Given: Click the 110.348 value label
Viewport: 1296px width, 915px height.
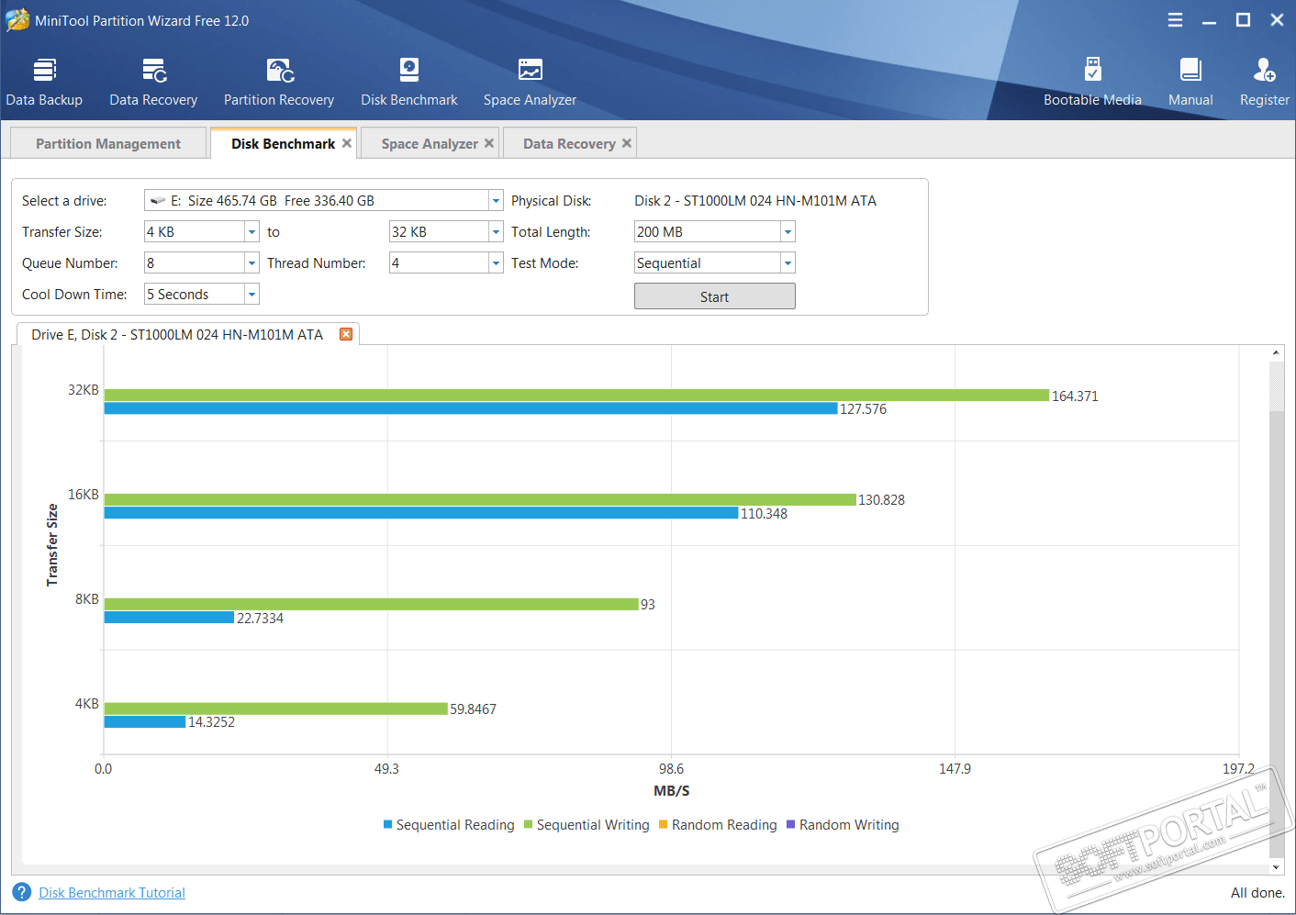Looking at the screenshot, I should 764,514.
